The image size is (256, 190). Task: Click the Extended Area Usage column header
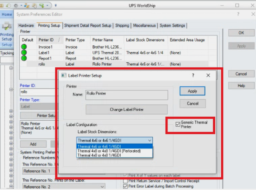click(x=188, y=40)
